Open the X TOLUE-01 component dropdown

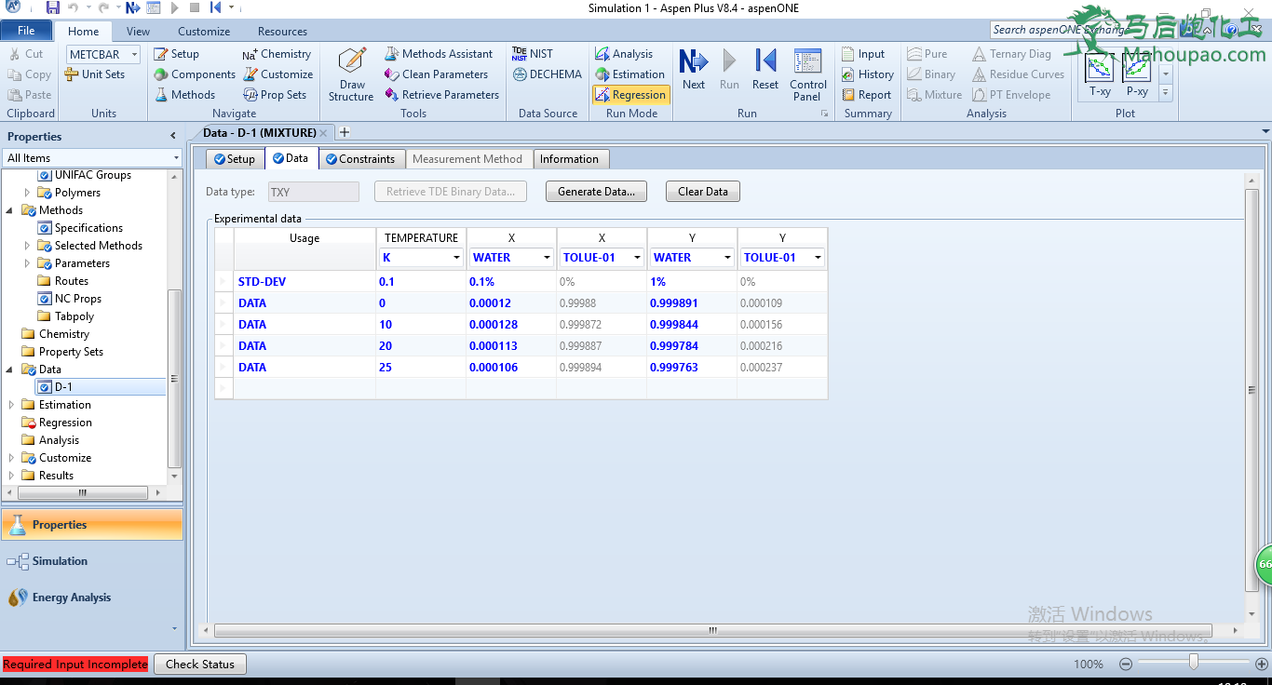point(638,258)
